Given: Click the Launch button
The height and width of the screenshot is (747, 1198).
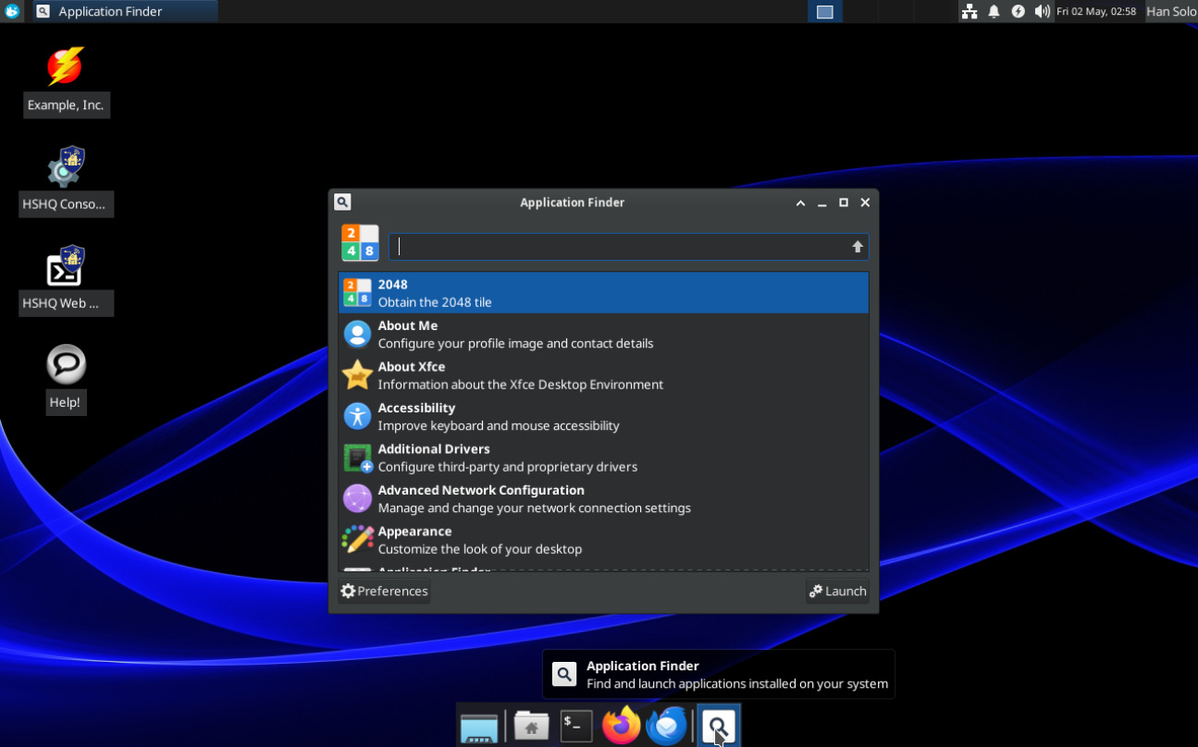Looking at the screenshot, I should point(837,592).
